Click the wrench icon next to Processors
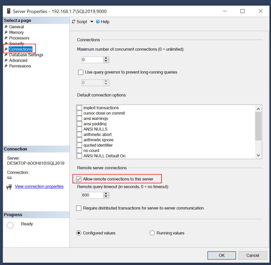Screen dimensions: 271x265 click(x=6, y=38)
